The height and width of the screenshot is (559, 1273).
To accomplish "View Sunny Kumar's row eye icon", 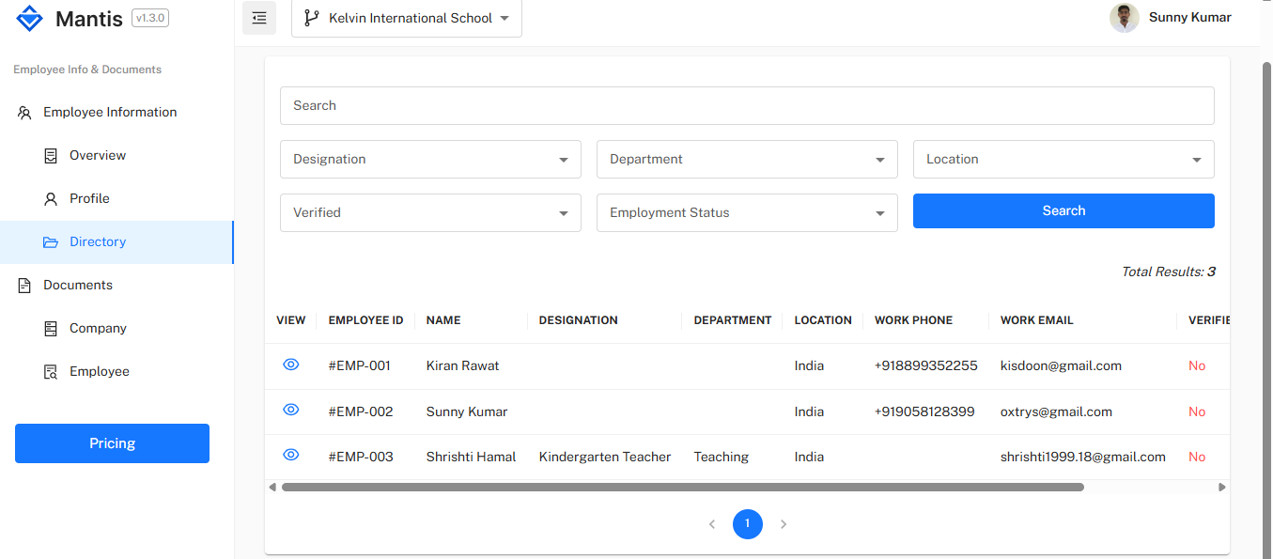I will pyautogui.click(x=291, y=410).
